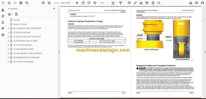Rotate the page with the rotate icon

click(x=159, y=3)
